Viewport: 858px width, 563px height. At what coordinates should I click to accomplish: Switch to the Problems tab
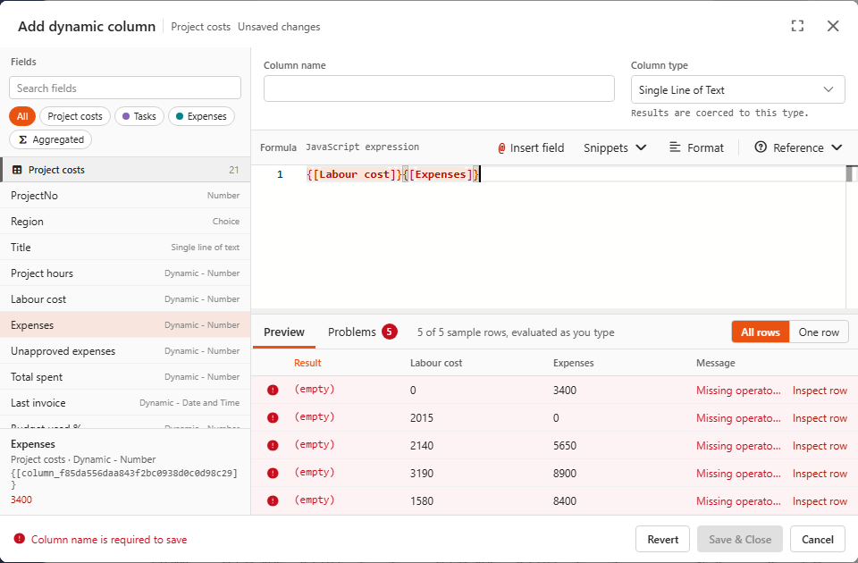tap(362, 332)
